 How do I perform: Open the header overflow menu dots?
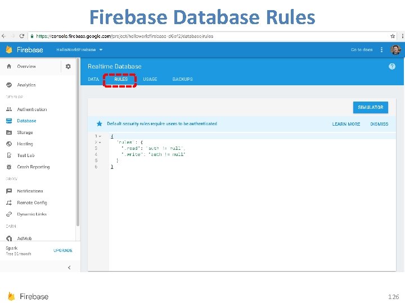pos(381,50)
